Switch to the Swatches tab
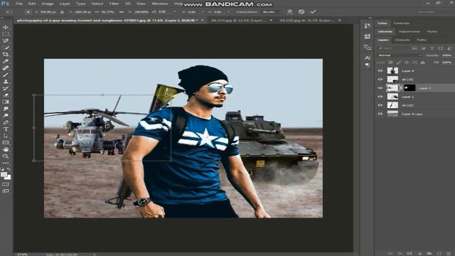Image resolution: width=455 pixels, height=256 pixels. [402, 23]
